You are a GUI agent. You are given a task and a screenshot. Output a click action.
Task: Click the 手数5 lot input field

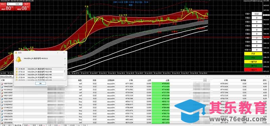click(x=257, y=30)
